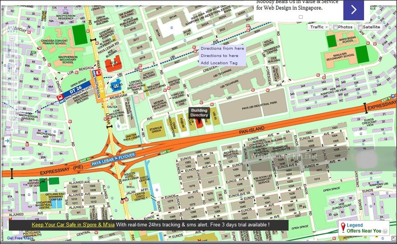Click MAHA BODHI SCHOOL label
The height and width of the screenshot is (244, 397).
point(347,40)
